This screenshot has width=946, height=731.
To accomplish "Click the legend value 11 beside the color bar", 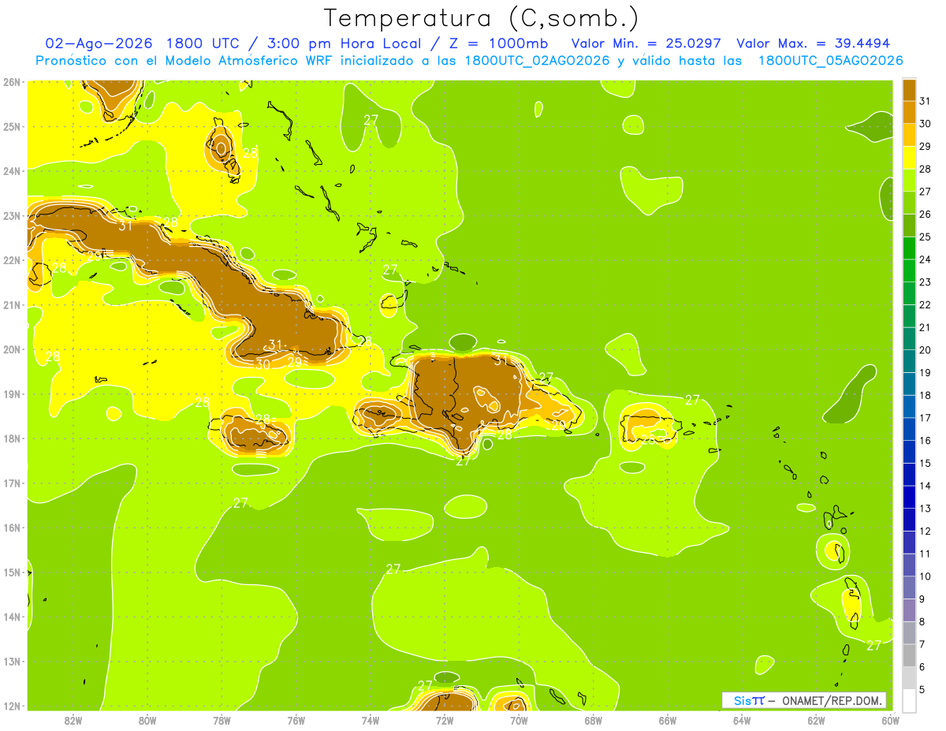I will [925, 554].
